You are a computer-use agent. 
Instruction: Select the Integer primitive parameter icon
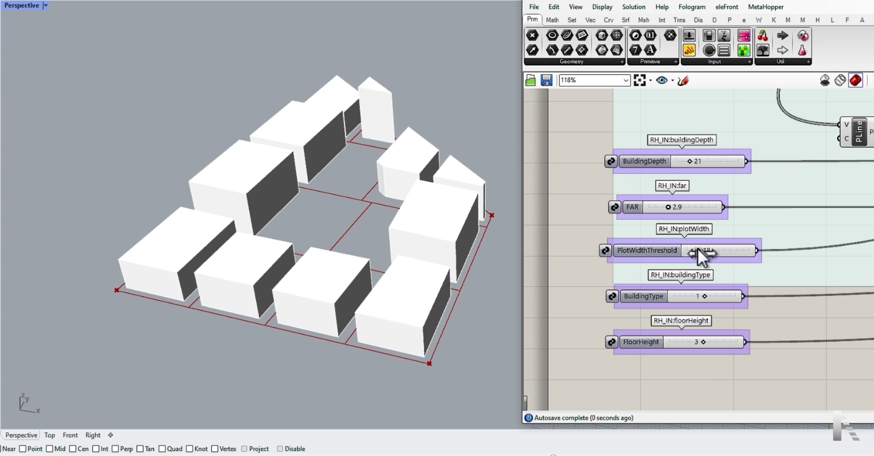[x=635, y=50]
